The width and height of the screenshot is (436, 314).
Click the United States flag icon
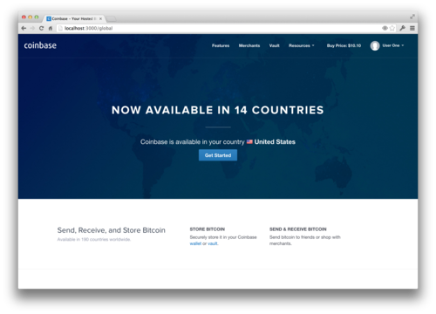point(249,142)
